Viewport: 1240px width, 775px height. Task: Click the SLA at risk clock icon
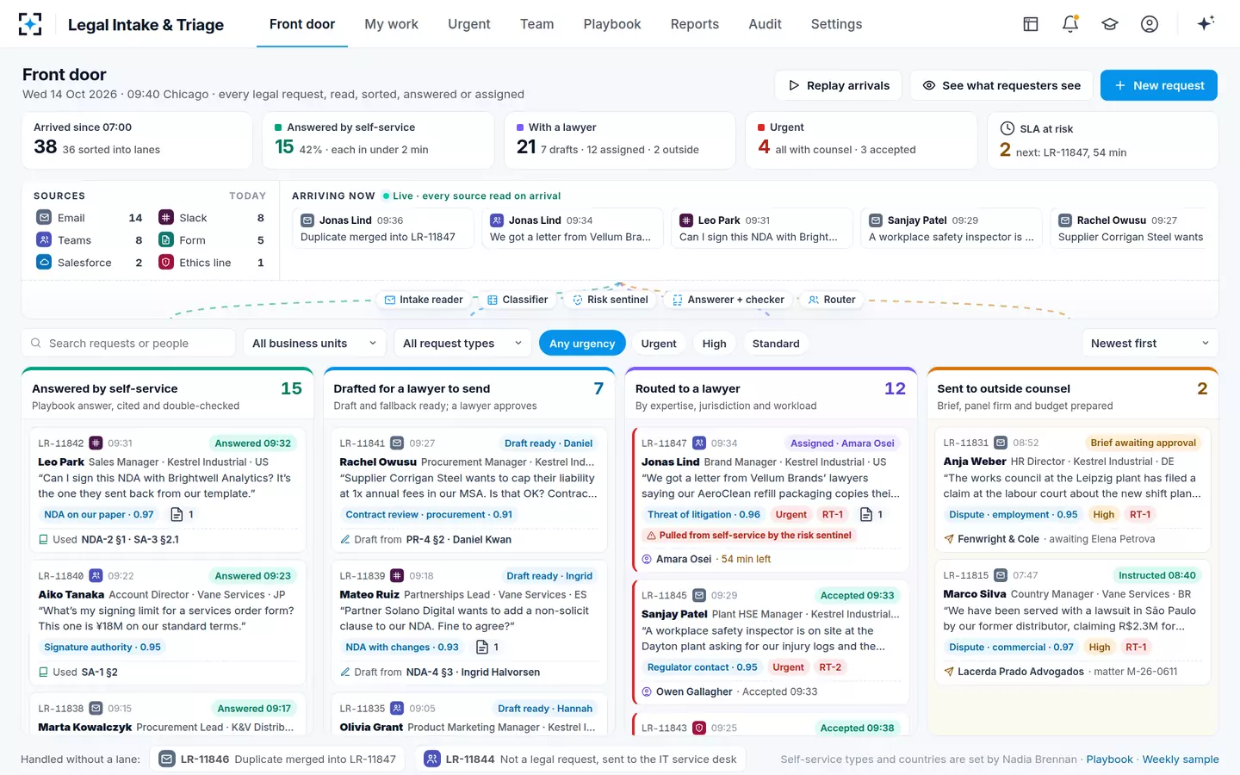[x=1007, y=128]
